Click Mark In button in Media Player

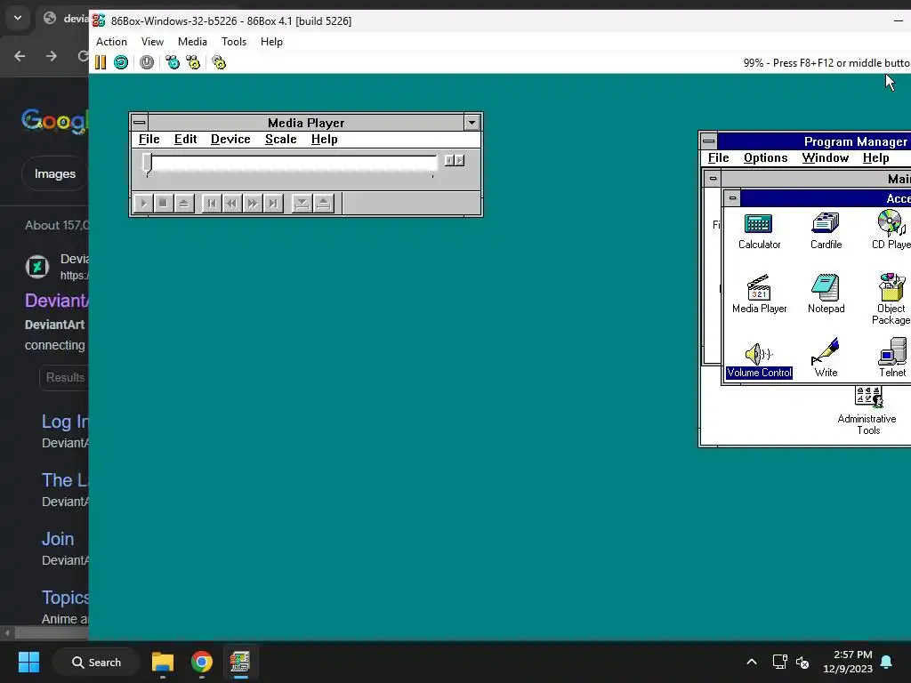coord(302,204)
